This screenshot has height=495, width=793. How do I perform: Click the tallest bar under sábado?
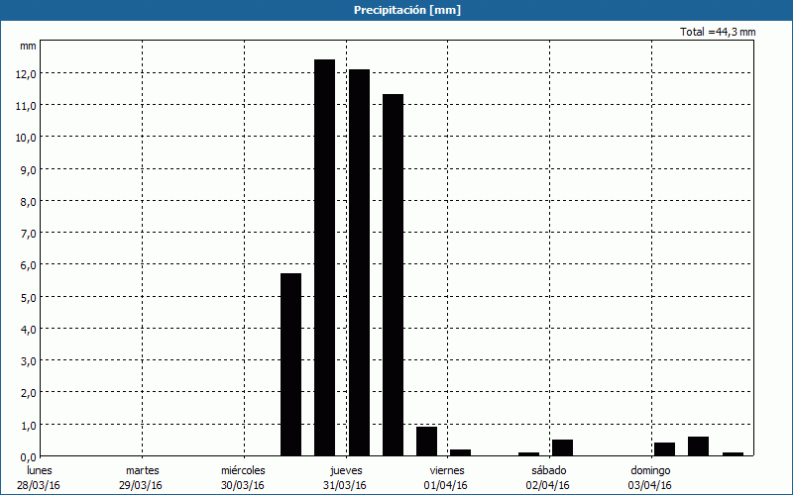[562, 447]
